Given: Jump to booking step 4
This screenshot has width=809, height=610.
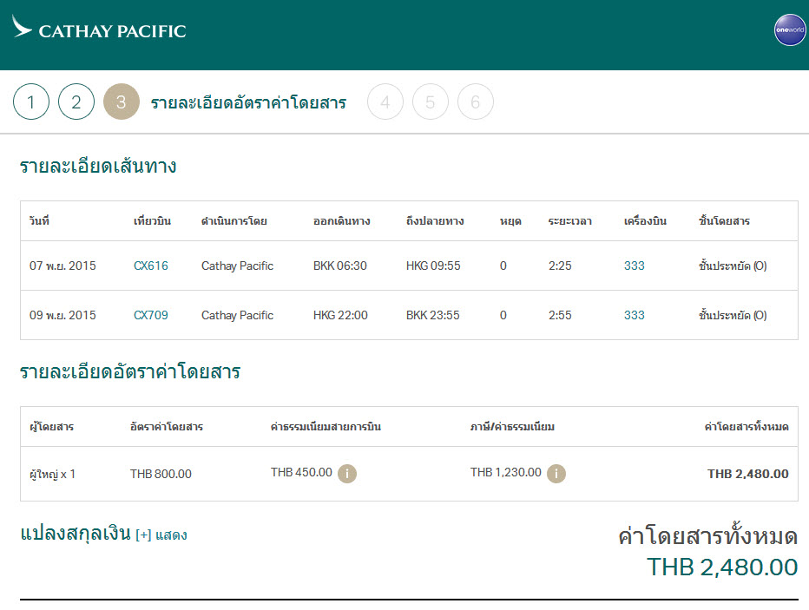Looking at the screenshot, I should point(385,102).
